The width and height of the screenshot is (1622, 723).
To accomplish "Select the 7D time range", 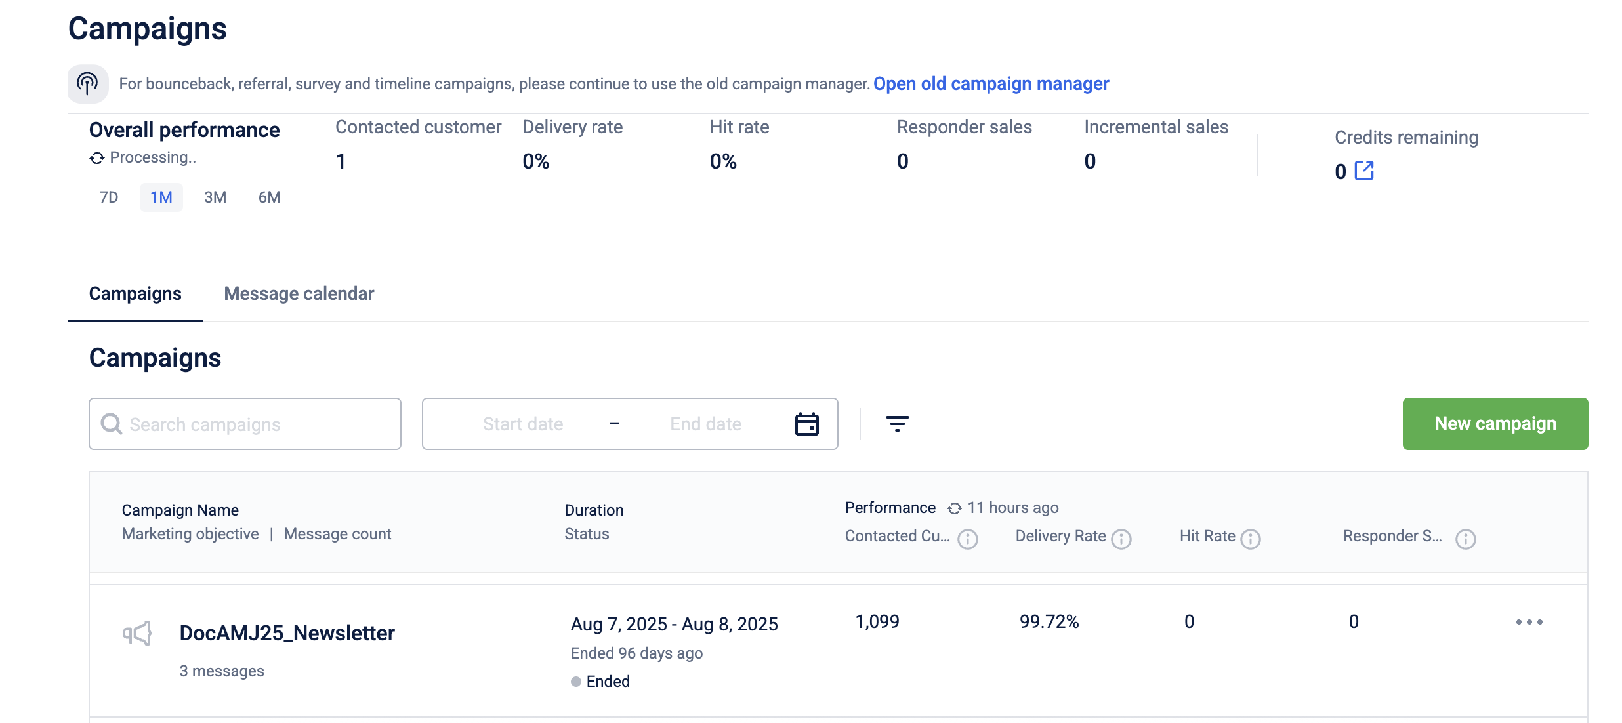I will click(109, 197).
